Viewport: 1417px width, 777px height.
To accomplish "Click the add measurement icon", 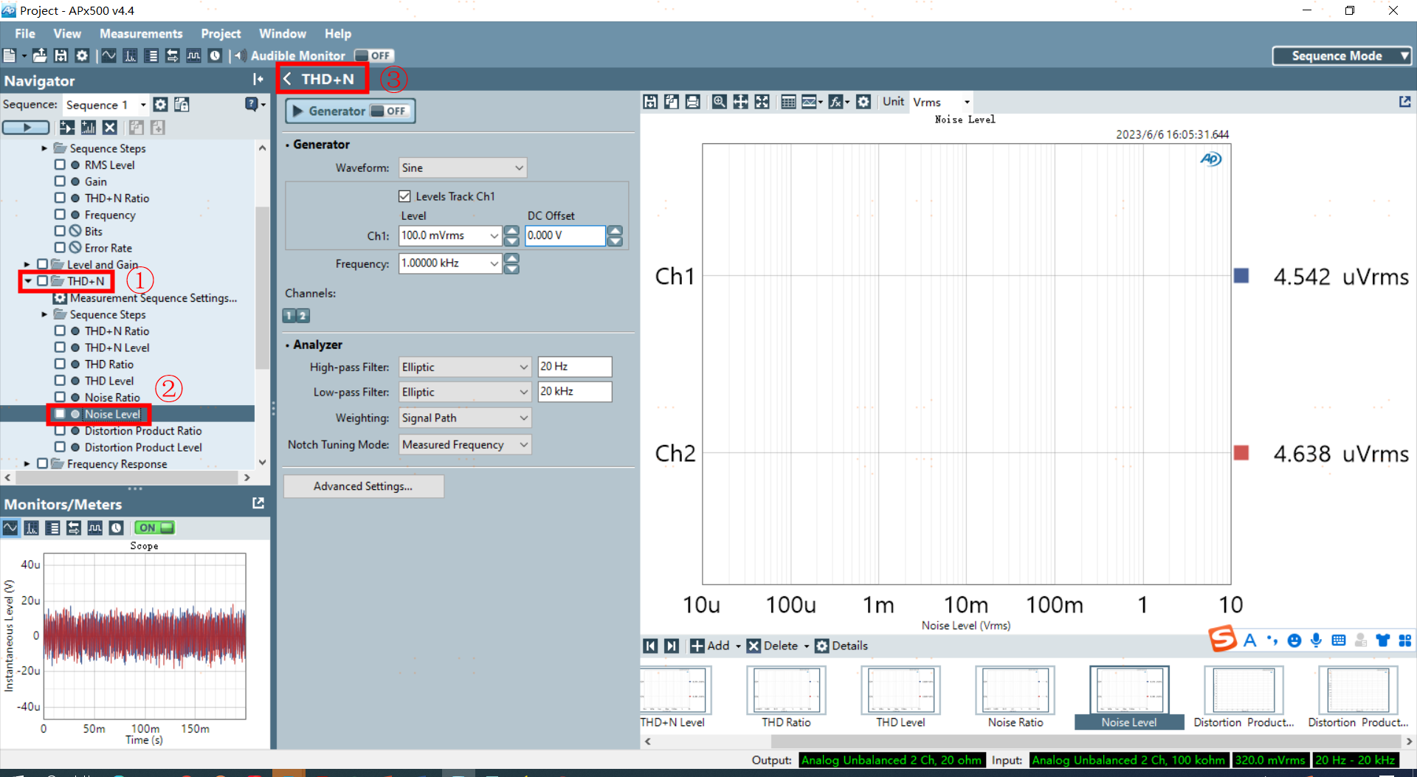I will click(89, 128).
